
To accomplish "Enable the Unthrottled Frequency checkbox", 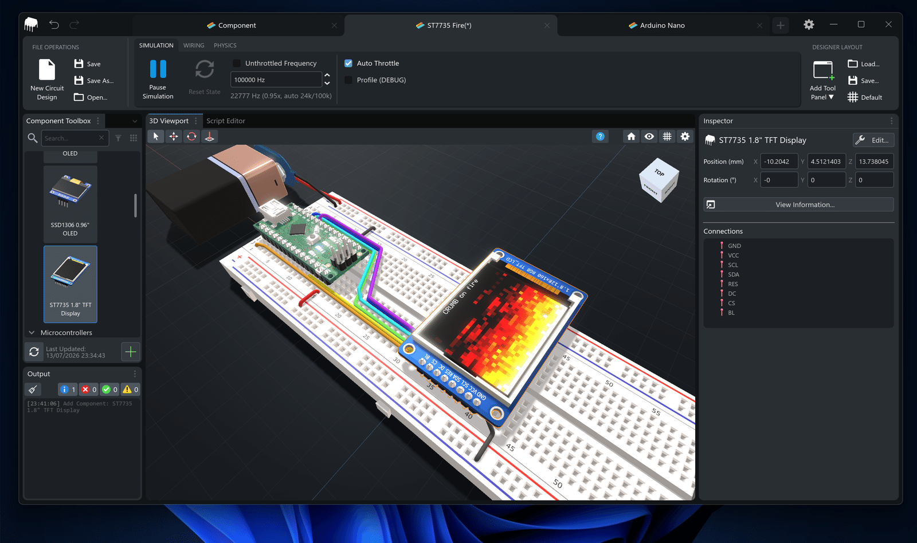I will click(237, 63).
